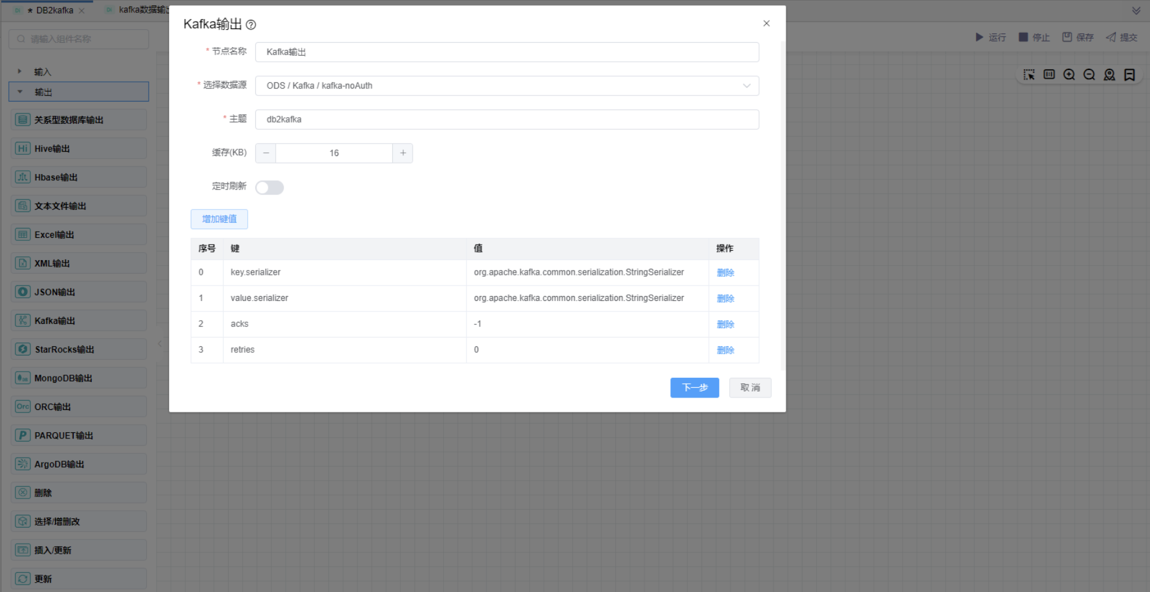Expand the 输入 category in sidebar
The image size is (1150, 592).
tap(20, 72)
